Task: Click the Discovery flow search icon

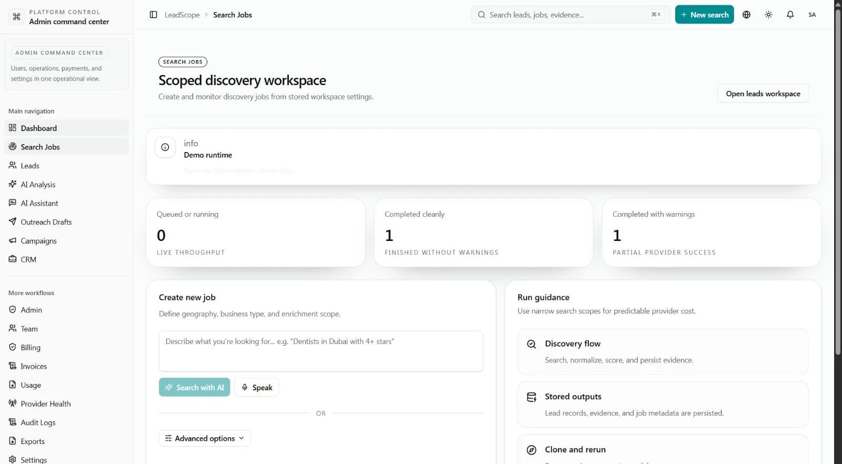Action: pyautogui.click(x=532, y=344)
